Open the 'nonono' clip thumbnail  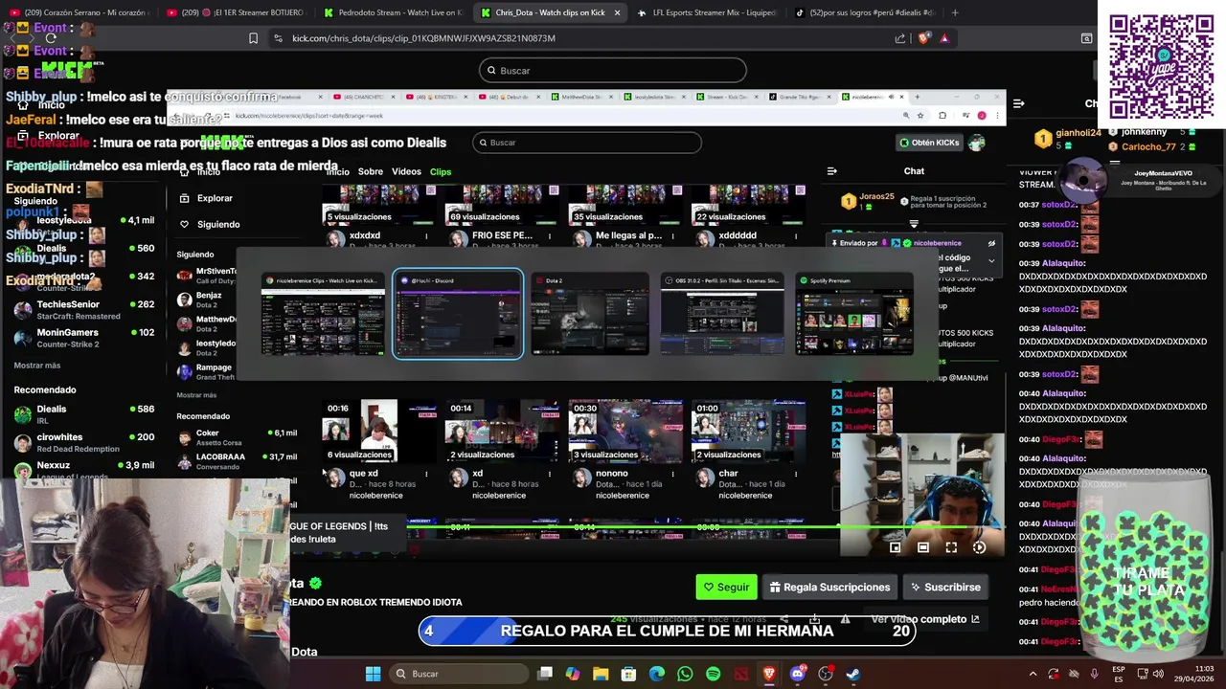pos(625,431)
